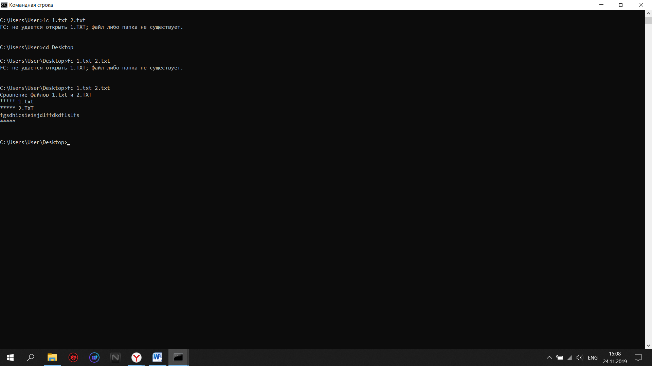The height and width of the screenshot is (366, 652).
Task: Open the Windows Start menu
Action: pos(10,358)
